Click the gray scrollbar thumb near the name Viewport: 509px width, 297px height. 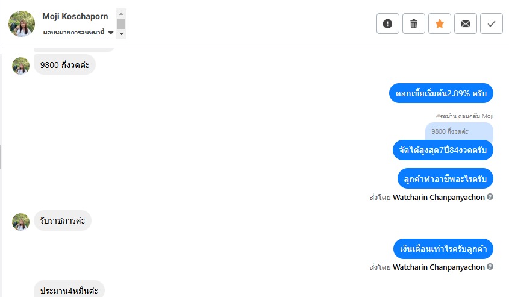121,23
